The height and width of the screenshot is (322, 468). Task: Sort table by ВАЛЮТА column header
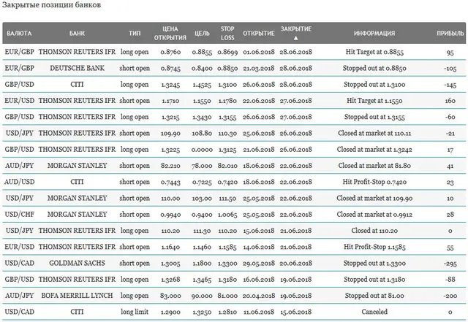[19, 33]
